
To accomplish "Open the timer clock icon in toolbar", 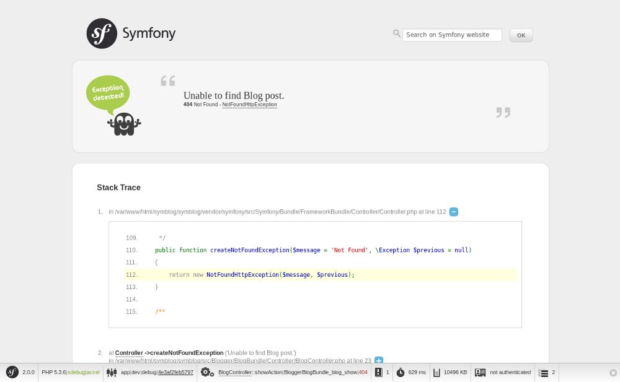I will (x=401, y=372).
